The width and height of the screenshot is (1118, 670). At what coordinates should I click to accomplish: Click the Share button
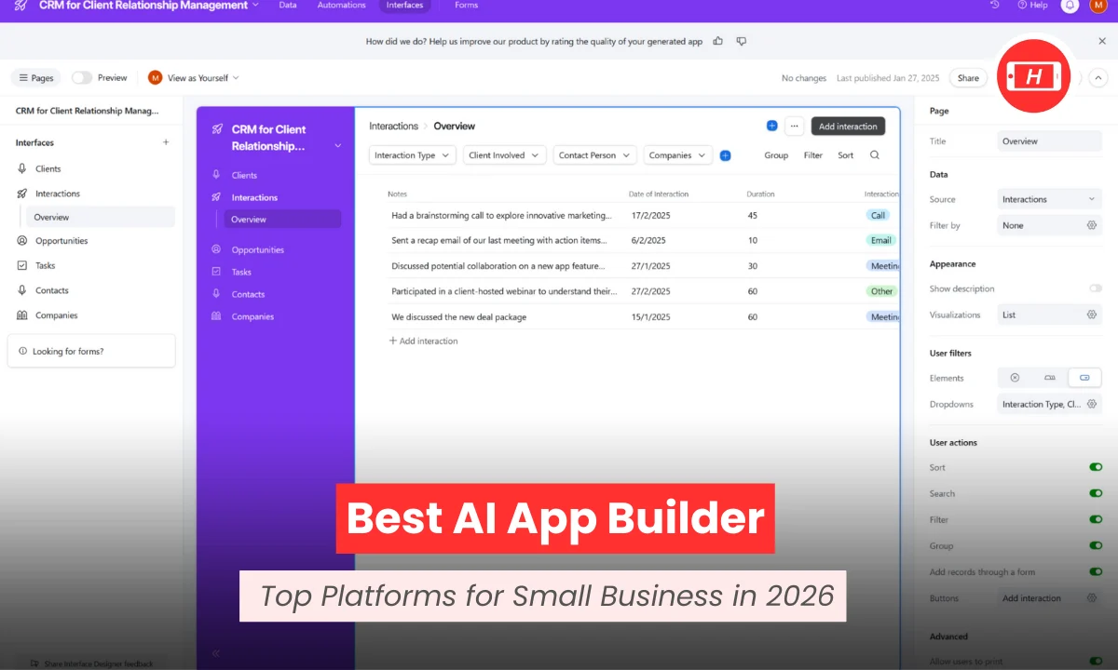tap(967, 78)
